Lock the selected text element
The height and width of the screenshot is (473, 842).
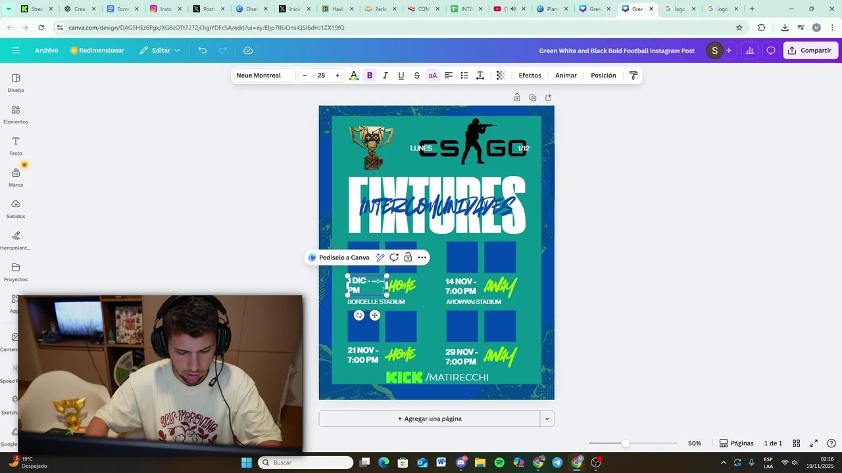point(408,258)
